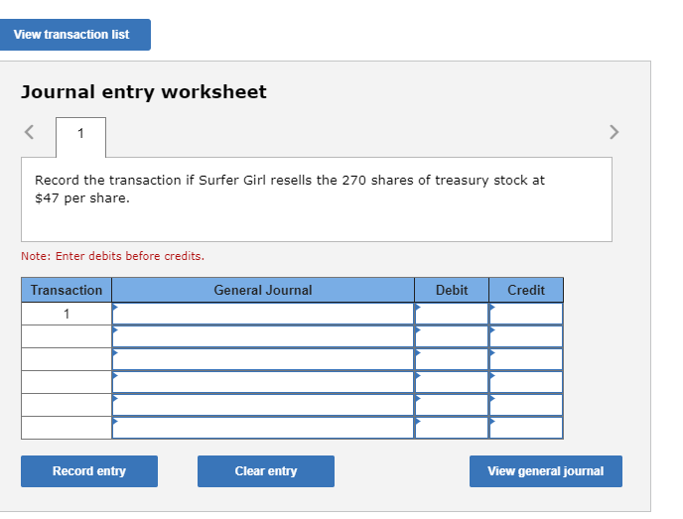Screen dimensions: 683x519
Task: Click first row Credit amount field
Action: [x=526, y=314]
